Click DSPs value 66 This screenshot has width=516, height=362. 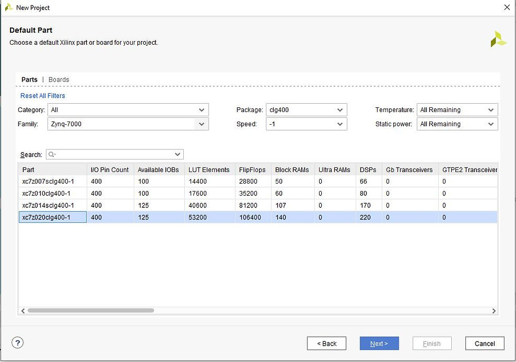pyautogui.click(x=363, y=181)
